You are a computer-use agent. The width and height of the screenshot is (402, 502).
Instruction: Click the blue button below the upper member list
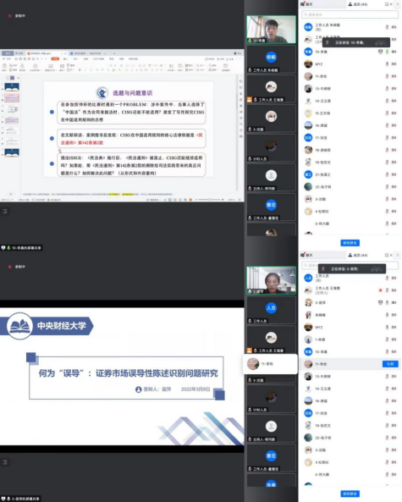[x=350, y=243]
